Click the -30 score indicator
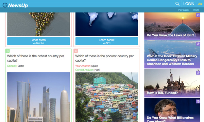Image resolution: width=204 pixels, height=122 pixels. (x=199, y=4)
